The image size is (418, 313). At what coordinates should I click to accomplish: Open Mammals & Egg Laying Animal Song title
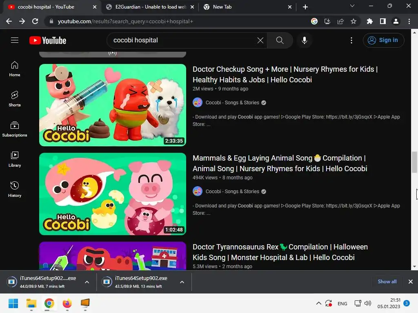click(280, 163)
